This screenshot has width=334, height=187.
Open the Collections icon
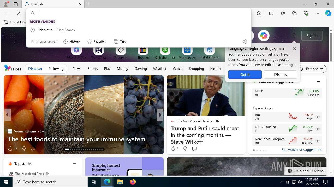[x=294, y=13]
